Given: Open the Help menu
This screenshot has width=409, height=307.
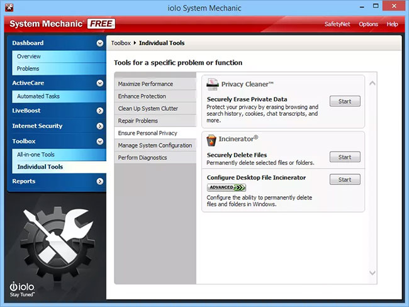Looking at the screenshot, I should click(392, 25).
